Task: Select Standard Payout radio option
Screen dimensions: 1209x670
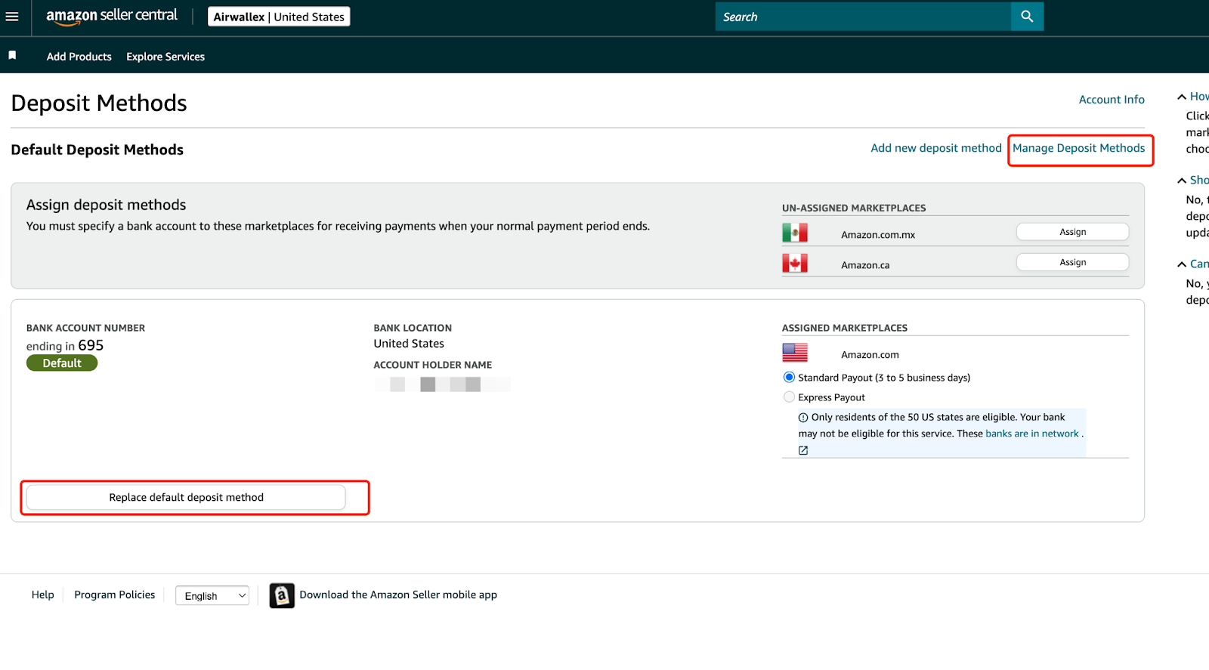Action: pyautogui.click(x=790, y=377)
